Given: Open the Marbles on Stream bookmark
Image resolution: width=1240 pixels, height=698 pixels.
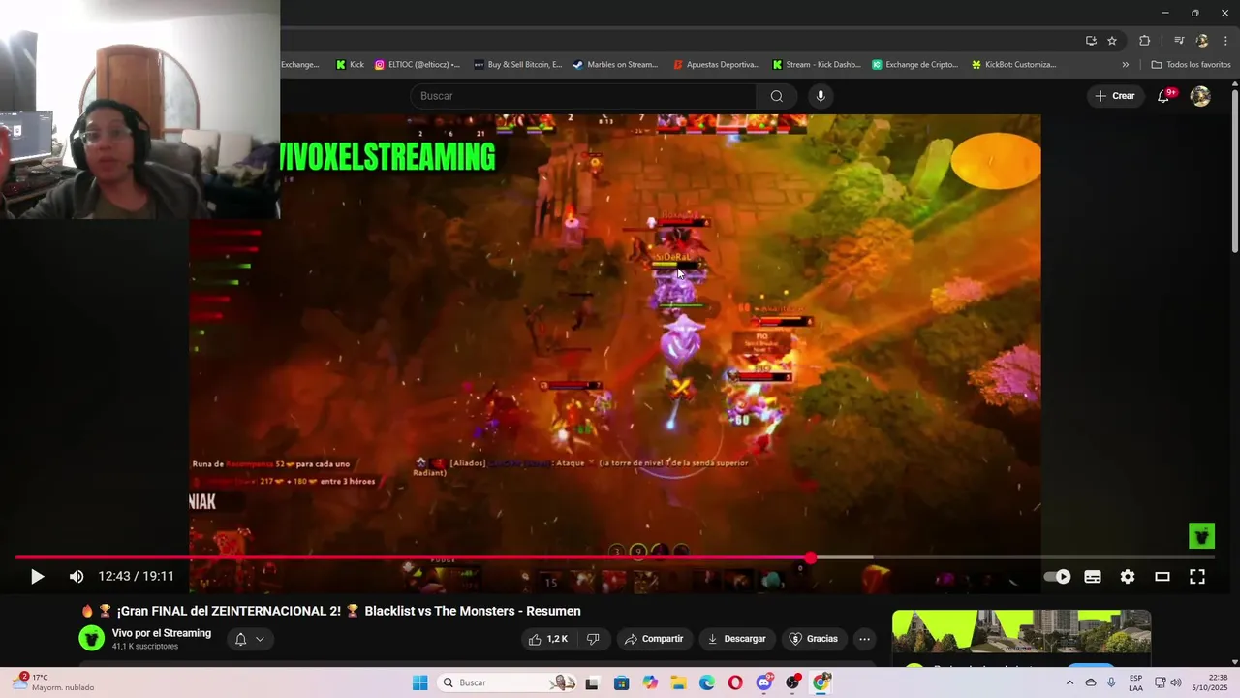Looking at the screenshot, I should (x=615, y=65).
